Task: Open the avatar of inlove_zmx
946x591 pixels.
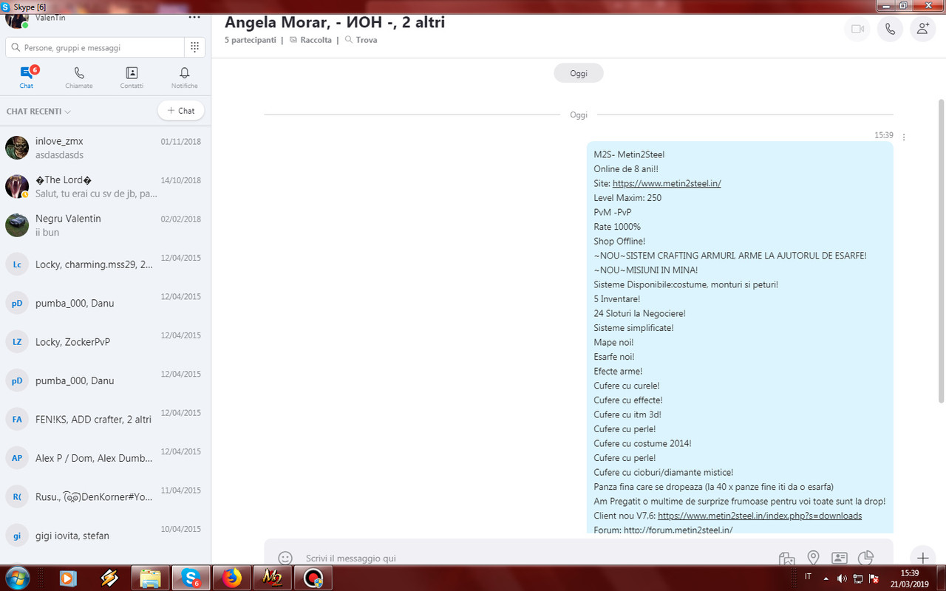Action: pyautogui.click(x=17, y=148)
